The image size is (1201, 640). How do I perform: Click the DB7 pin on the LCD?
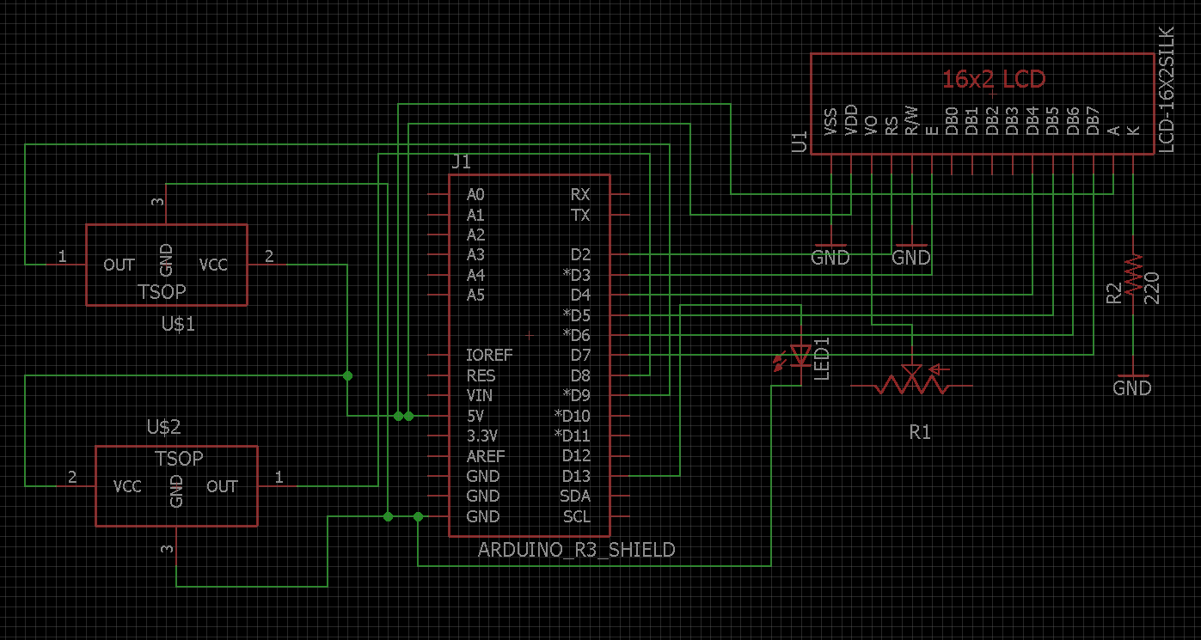1093,122
